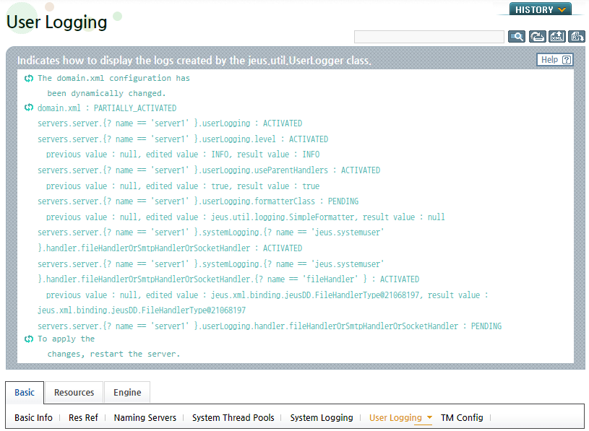Open the Basic Info sub-menu
The height and width of the screenshot is (431, 589).
(33, 417)
